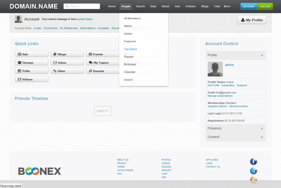Select Top Rated from People menu
Viewport: 281px width, 188px height.
coord(130,49)
